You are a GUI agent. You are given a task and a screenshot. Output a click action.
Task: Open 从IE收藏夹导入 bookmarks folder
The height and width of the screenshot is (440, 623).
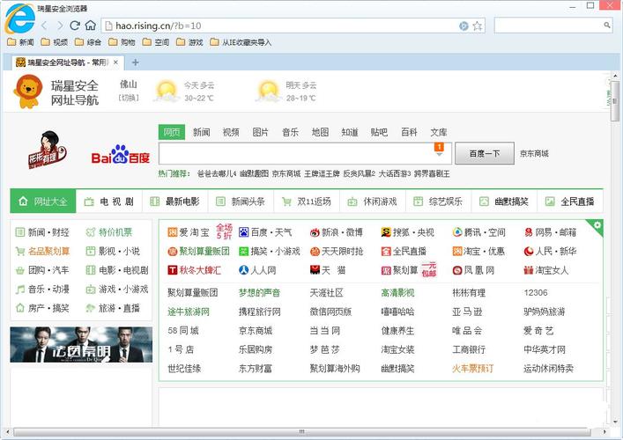coord(241,42)
